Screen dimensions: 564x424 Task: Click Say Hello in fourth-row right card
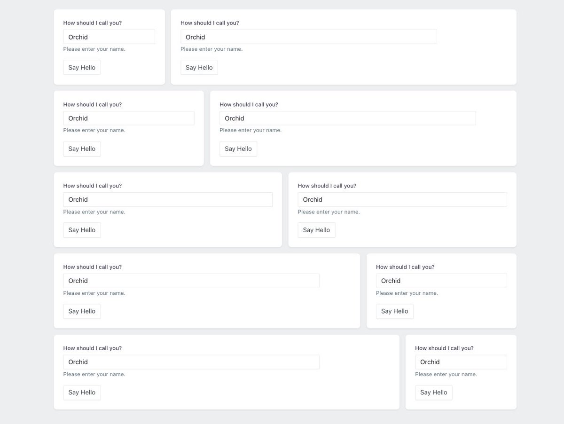click(395, 311)
